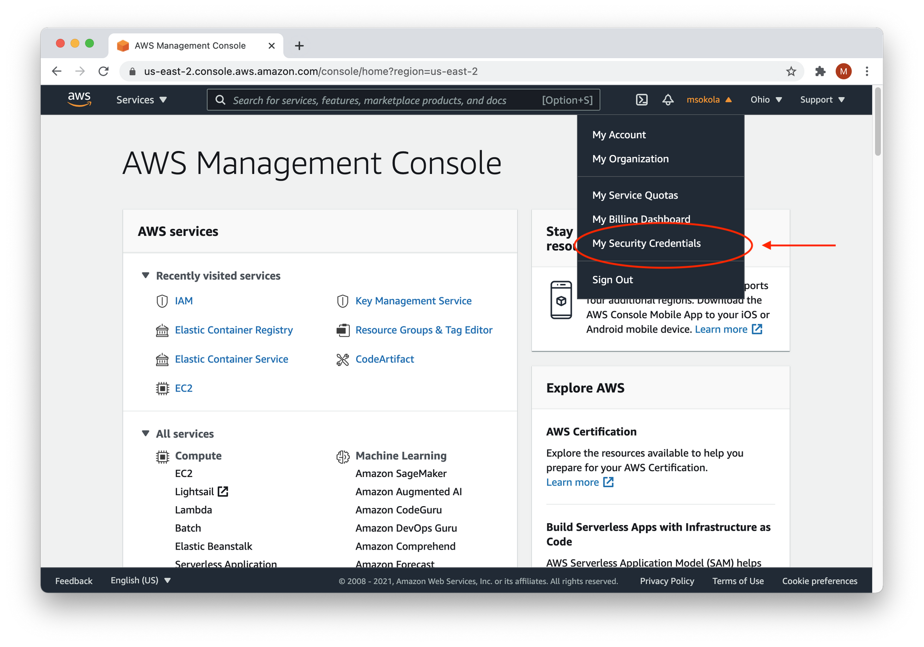Click the AWS services search field
This screenshot has width=924, height=647.
[x=403, y=100]
